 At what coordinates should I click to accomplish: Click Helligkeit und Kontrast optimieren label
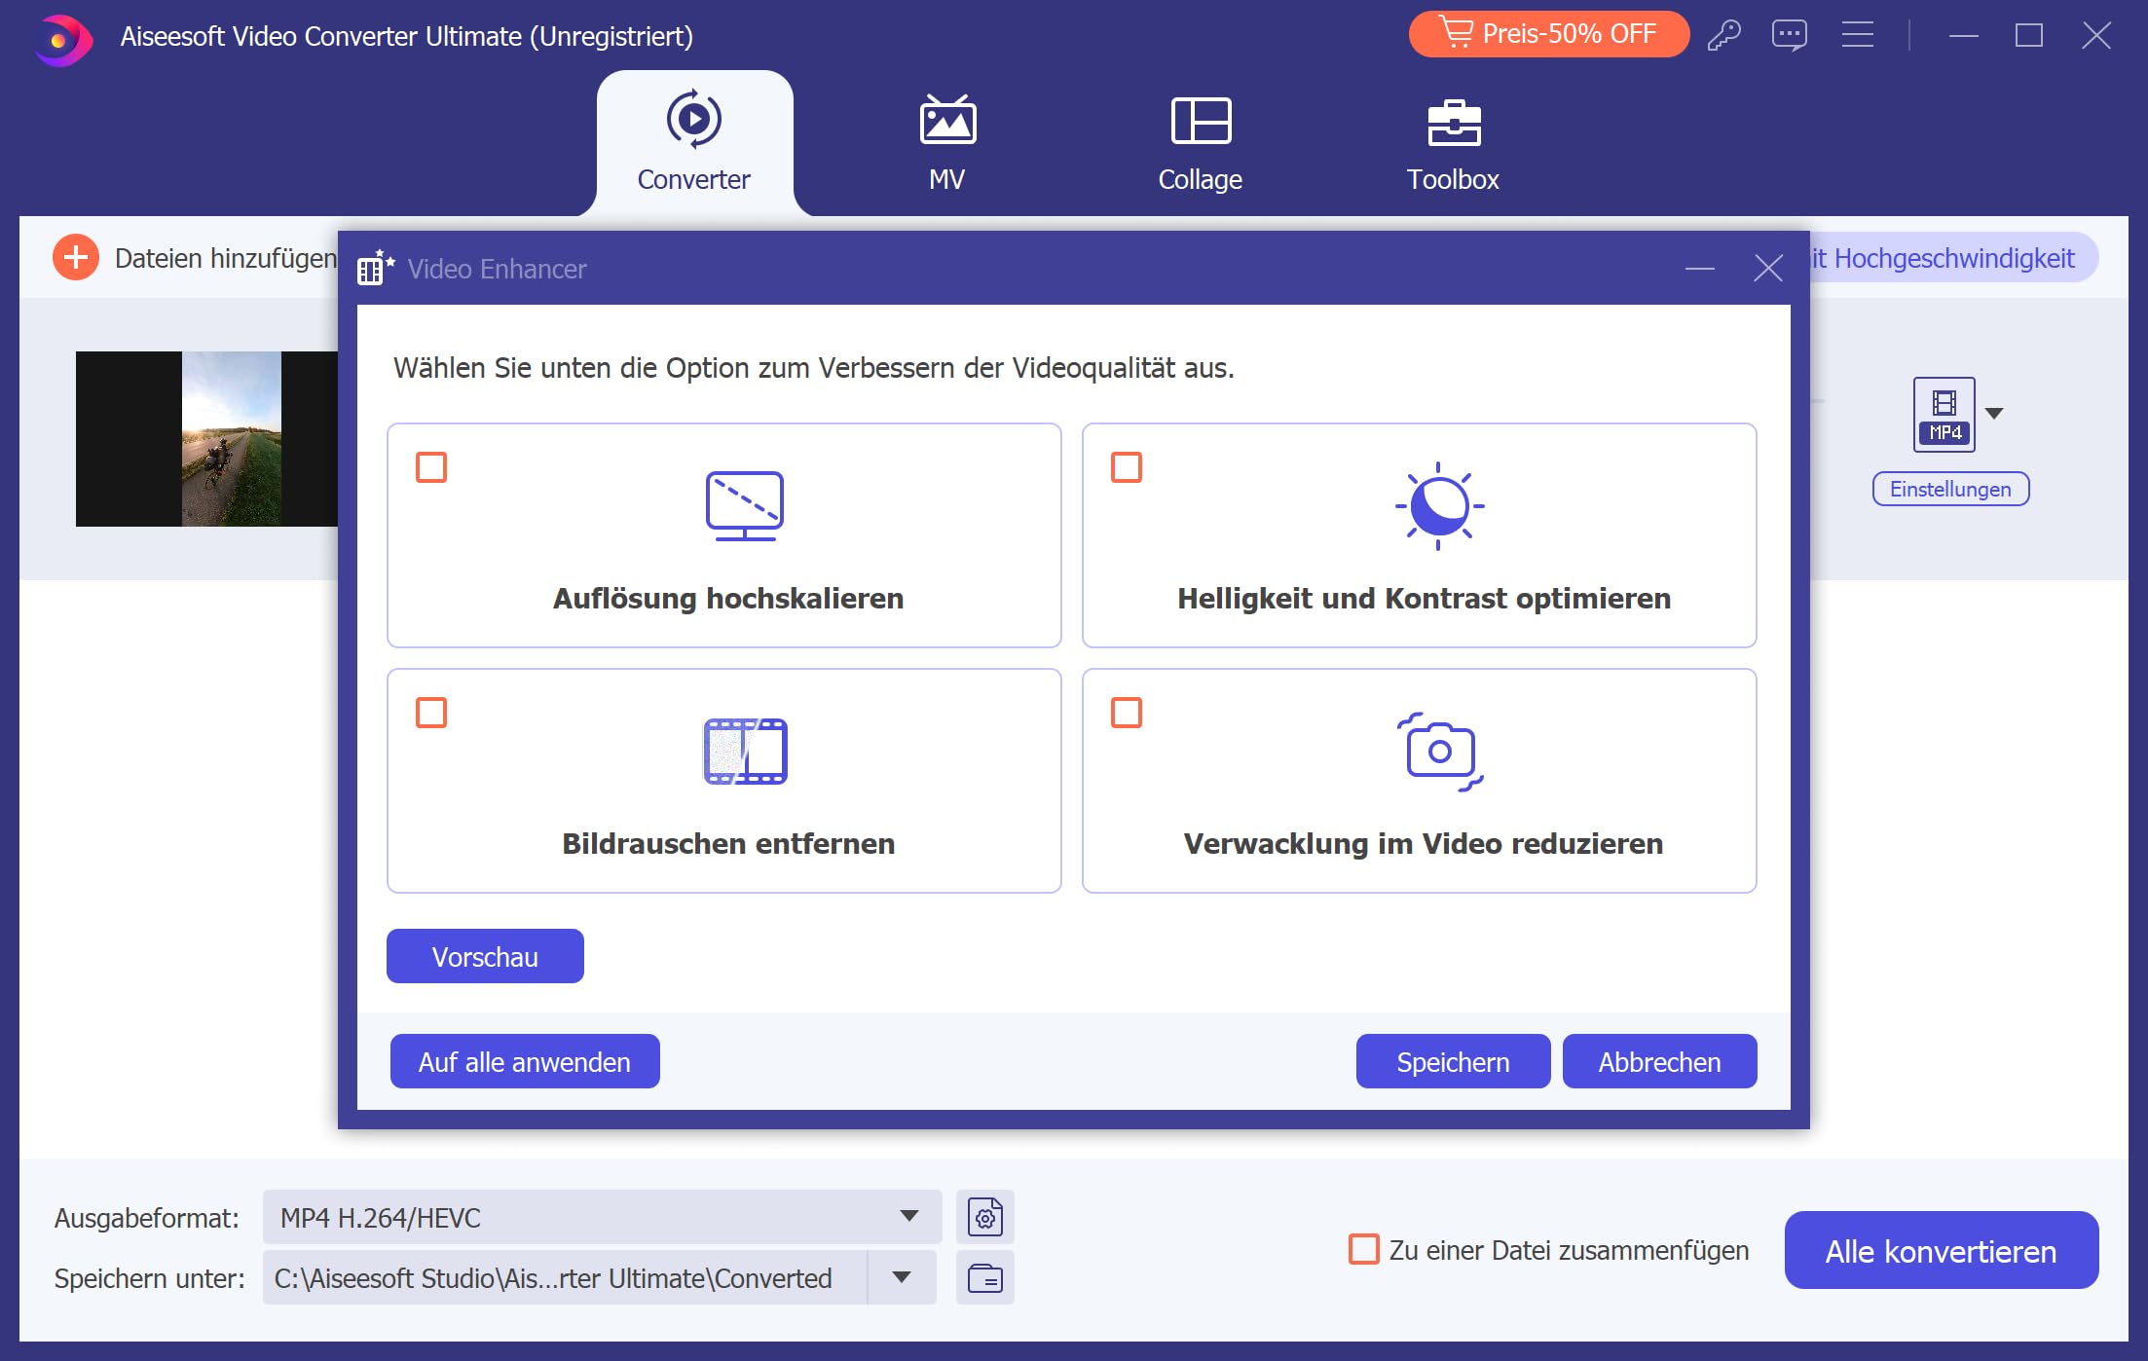tap(1424, 599)
